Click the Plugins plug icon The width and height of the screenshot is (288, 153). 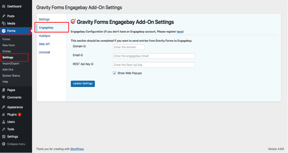click(4, 115)
